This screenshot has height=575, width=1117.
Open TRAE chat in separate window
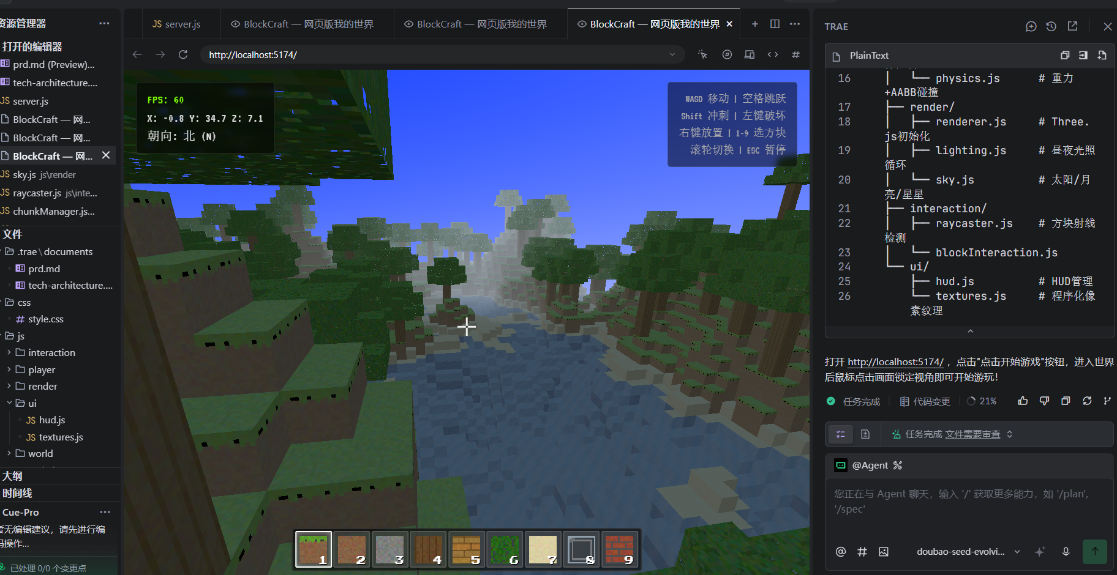(x=1072, y=26)
